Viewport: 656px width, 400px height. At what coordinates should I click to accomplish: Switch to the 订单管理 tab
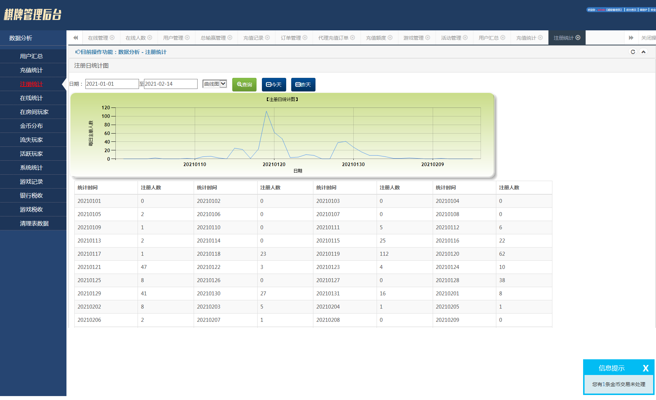(x=290, y=38)
